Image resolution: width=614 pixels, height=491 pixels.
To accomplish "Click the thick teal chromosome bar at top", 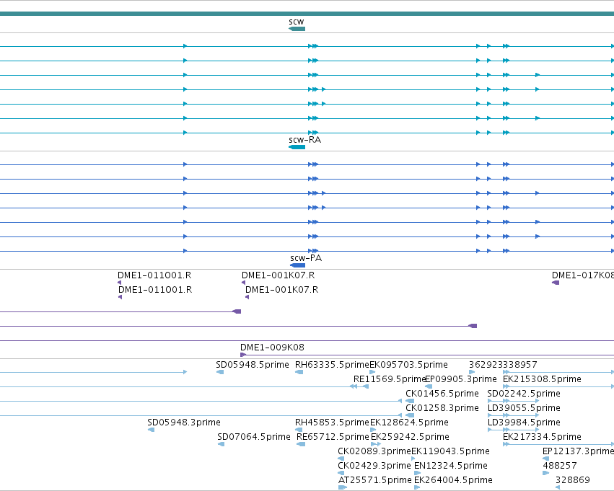I will [307, 14].
